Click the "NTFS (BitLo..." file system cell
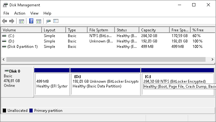216x122 pixels. point(101,36)
